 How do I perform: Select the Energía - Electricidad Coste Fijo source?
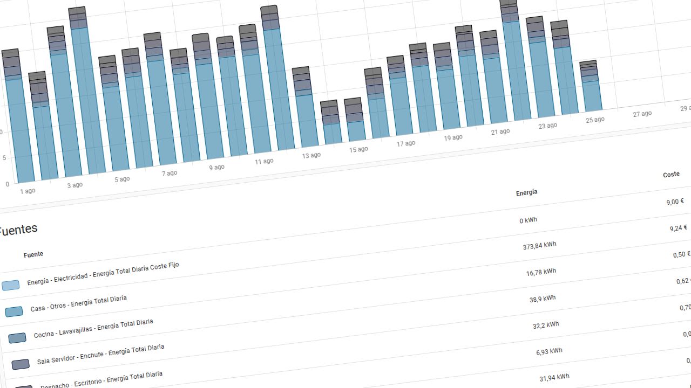(x=103, y=274)
